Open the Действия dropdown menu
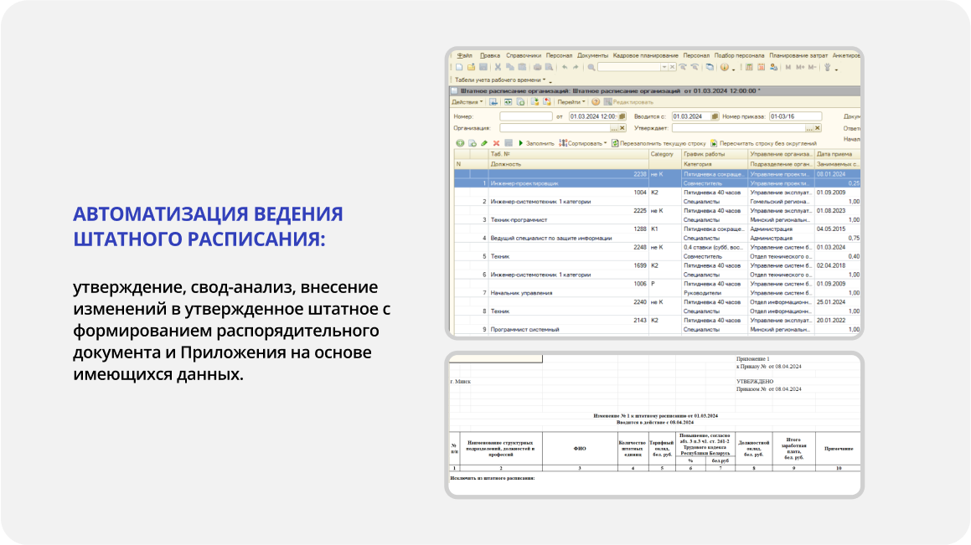This screenshot has height=545, width=971. pyautogui.click(x=467, y=102)
